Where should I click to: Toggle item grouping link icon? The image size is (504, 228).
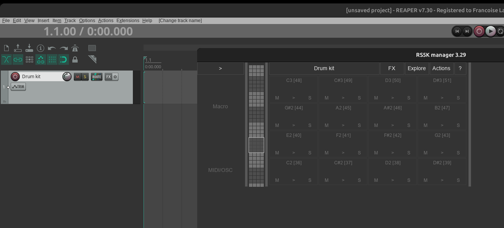point(18,59)
